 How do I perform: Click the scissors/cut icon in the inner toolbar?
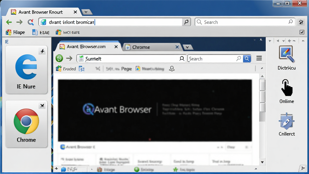pos(98,69)
